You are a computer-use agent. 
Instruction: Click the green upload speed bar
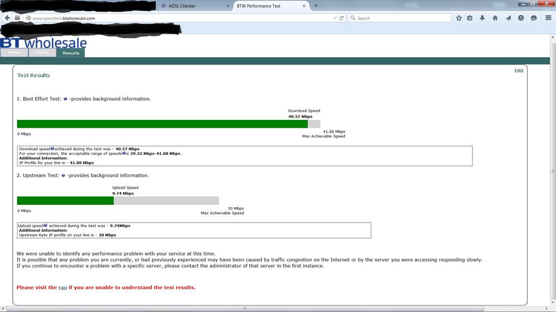[x=65, y=200]
